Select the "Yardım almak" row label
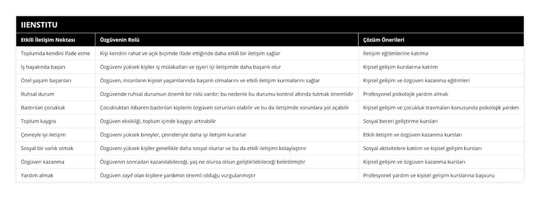 [37, 176]
